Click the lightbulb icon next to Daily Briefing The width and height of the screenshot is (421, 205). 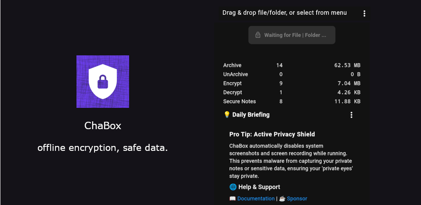point(227,115)
